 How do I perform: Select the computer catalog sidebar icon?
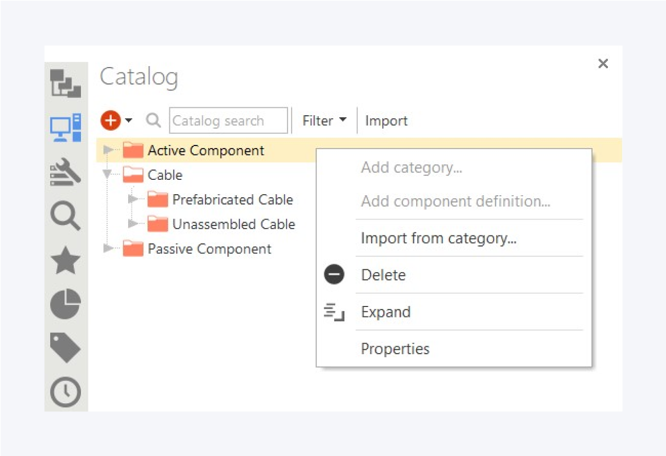coord(66,127)
